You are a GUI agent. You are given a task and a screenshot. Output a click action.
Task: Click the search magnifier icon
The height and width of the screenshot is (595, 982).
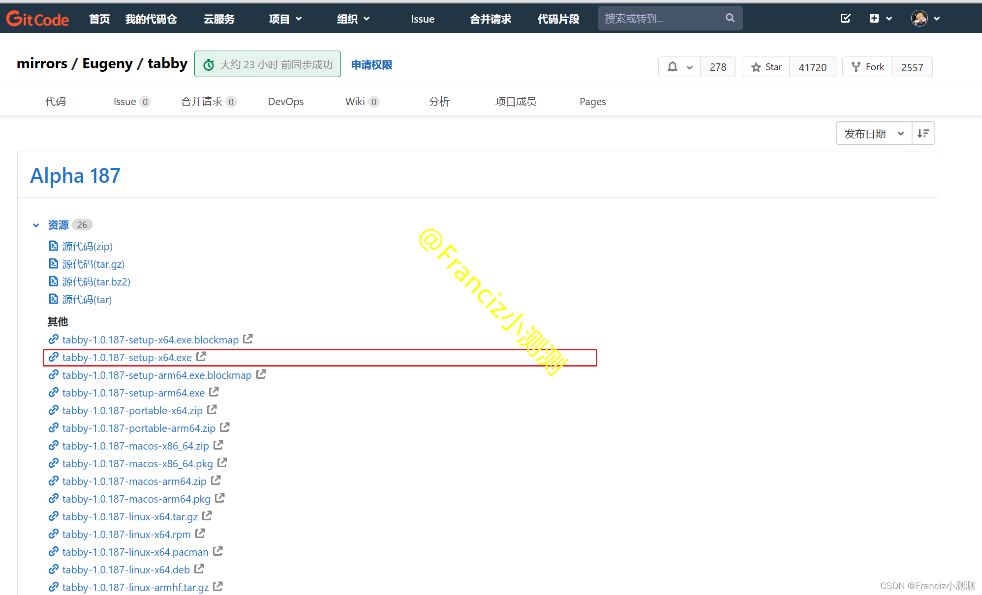pyautogui.click(x=730, y=18)
